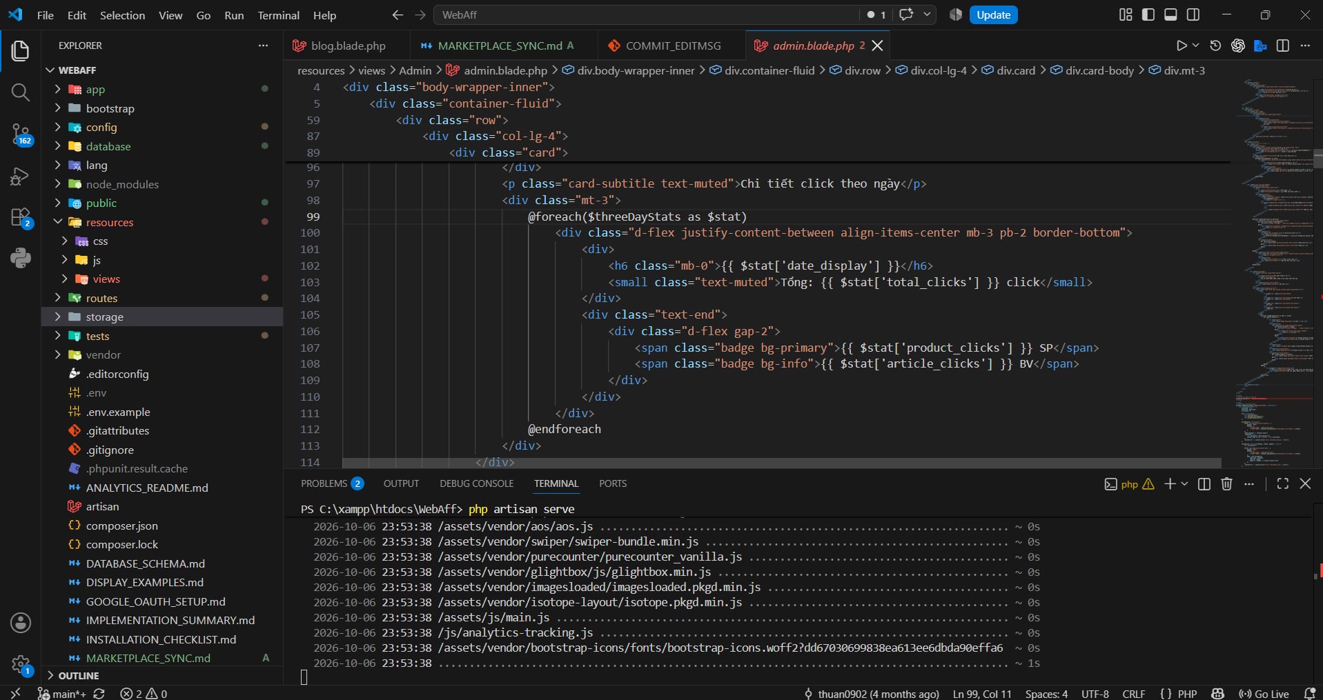
Task: Go back in navigation history
Action: 398,14
